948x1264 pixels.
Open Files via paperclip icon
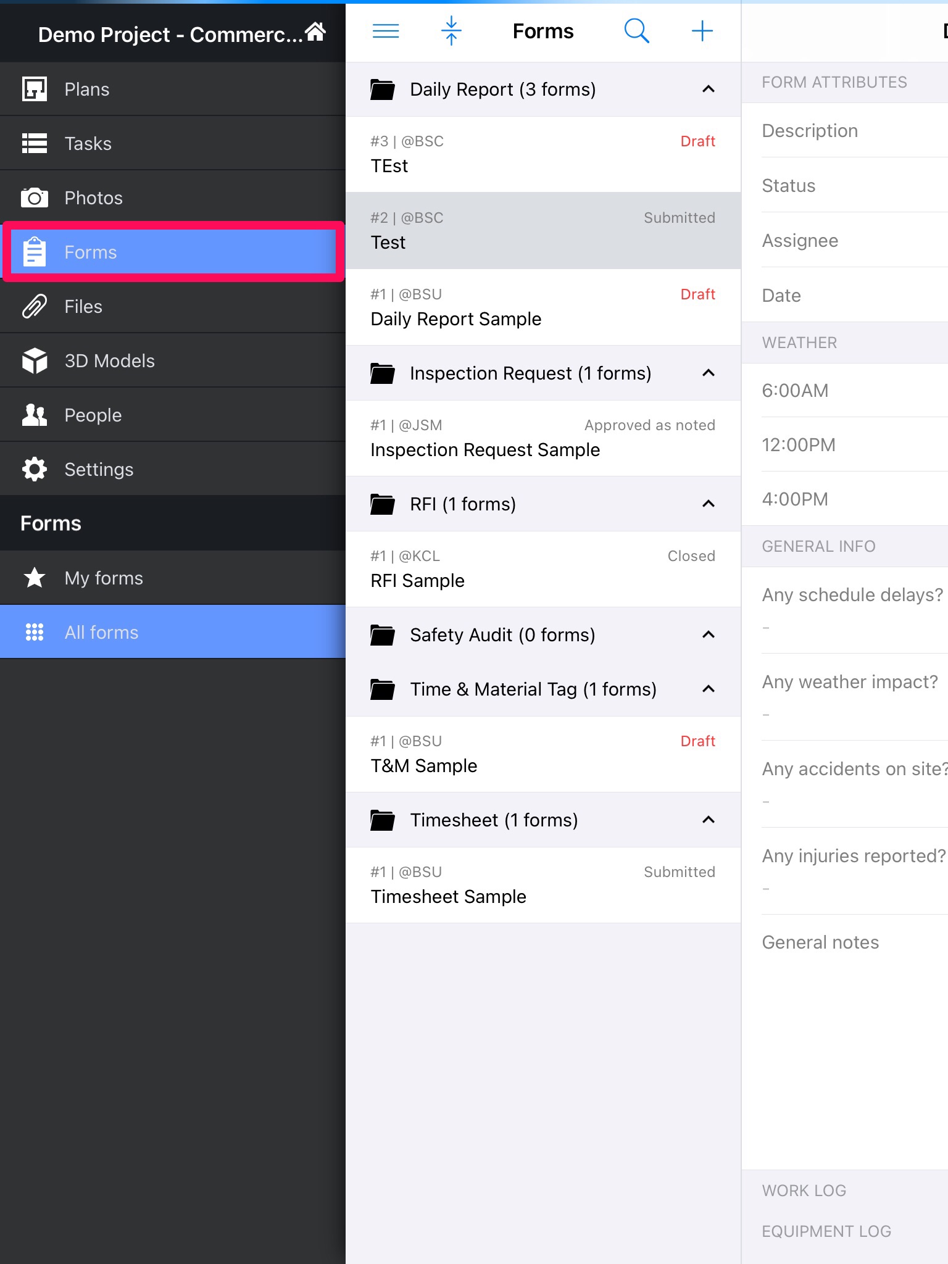coord(35,306)
